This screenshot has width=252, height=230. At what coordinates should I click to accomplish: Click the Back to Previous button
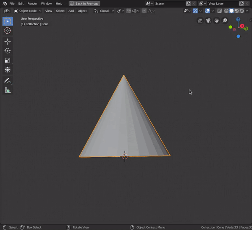84,3
